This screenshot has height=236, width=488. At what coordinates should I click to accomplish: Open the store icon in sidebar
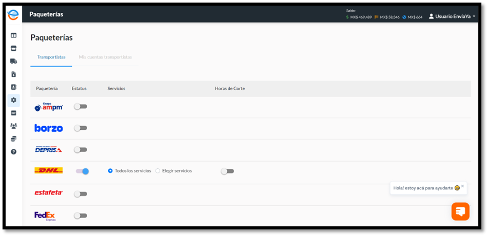pyautogui.click(x=14, y=49)
